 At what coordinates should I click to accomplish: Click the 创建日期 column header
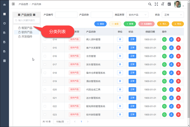click(150, 32)
